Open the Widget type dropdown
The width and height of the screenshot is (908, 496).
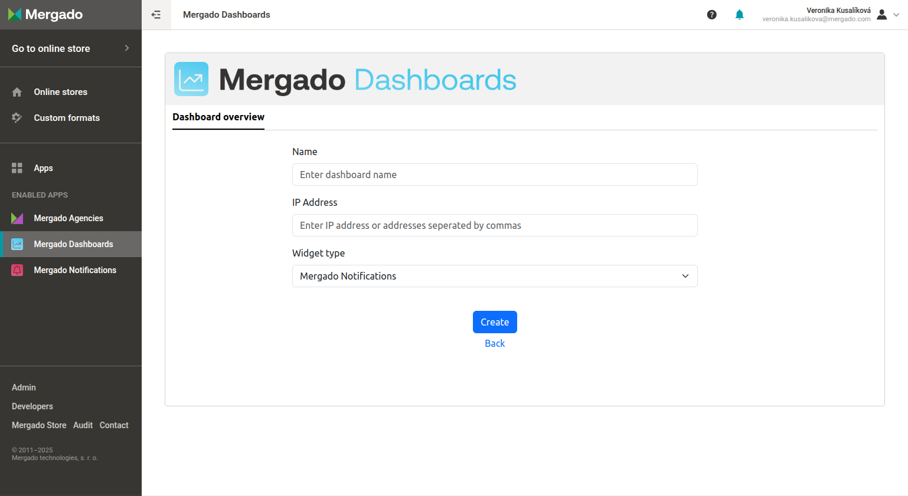point(495,276)
